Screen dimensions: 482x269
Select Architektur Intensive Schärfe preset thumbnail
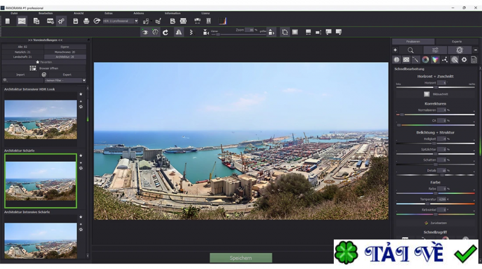(x=40, y=240)
